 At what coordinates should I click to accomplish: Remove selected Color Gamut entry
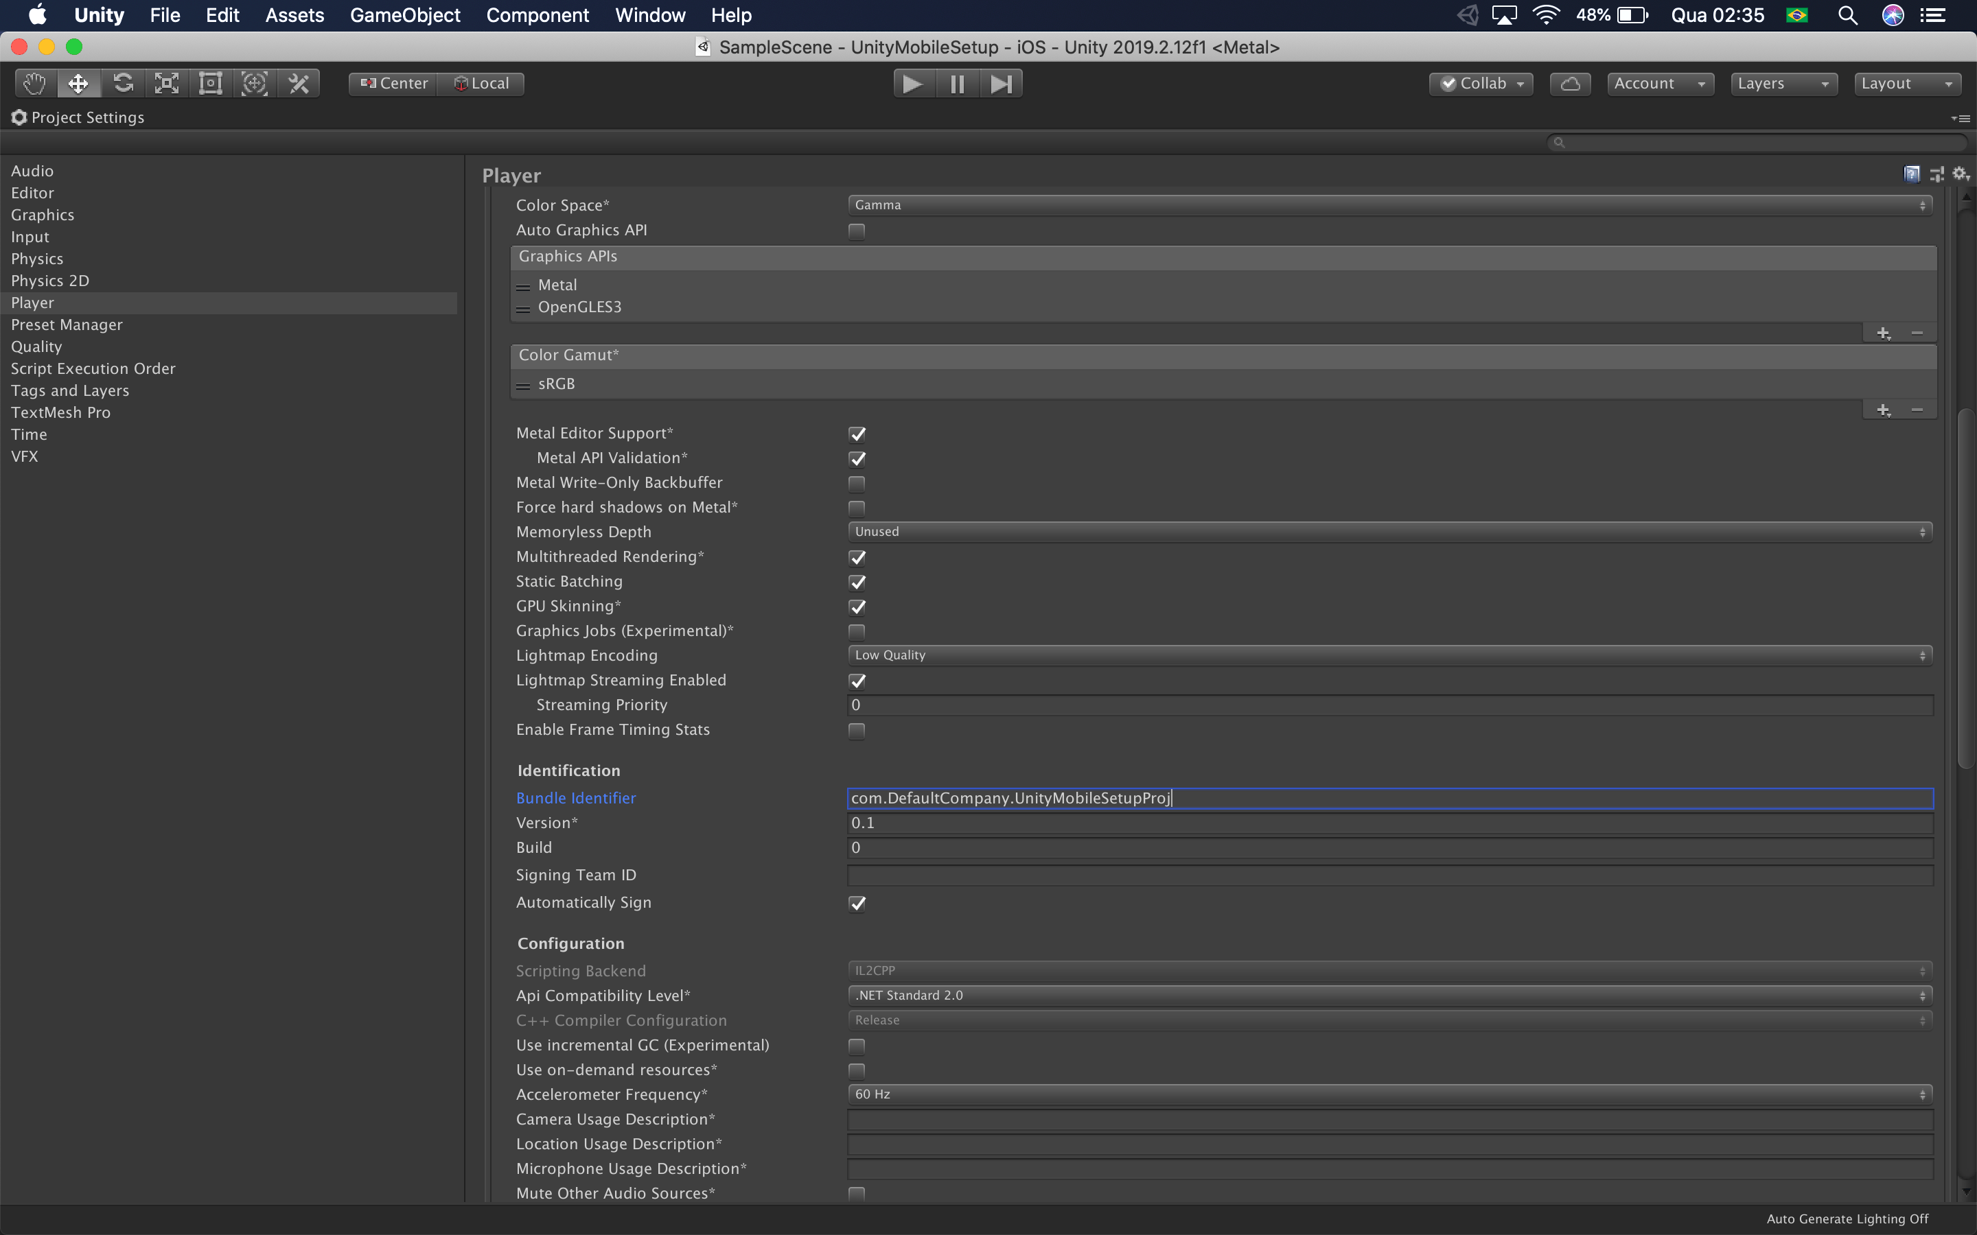[1917, 410]
